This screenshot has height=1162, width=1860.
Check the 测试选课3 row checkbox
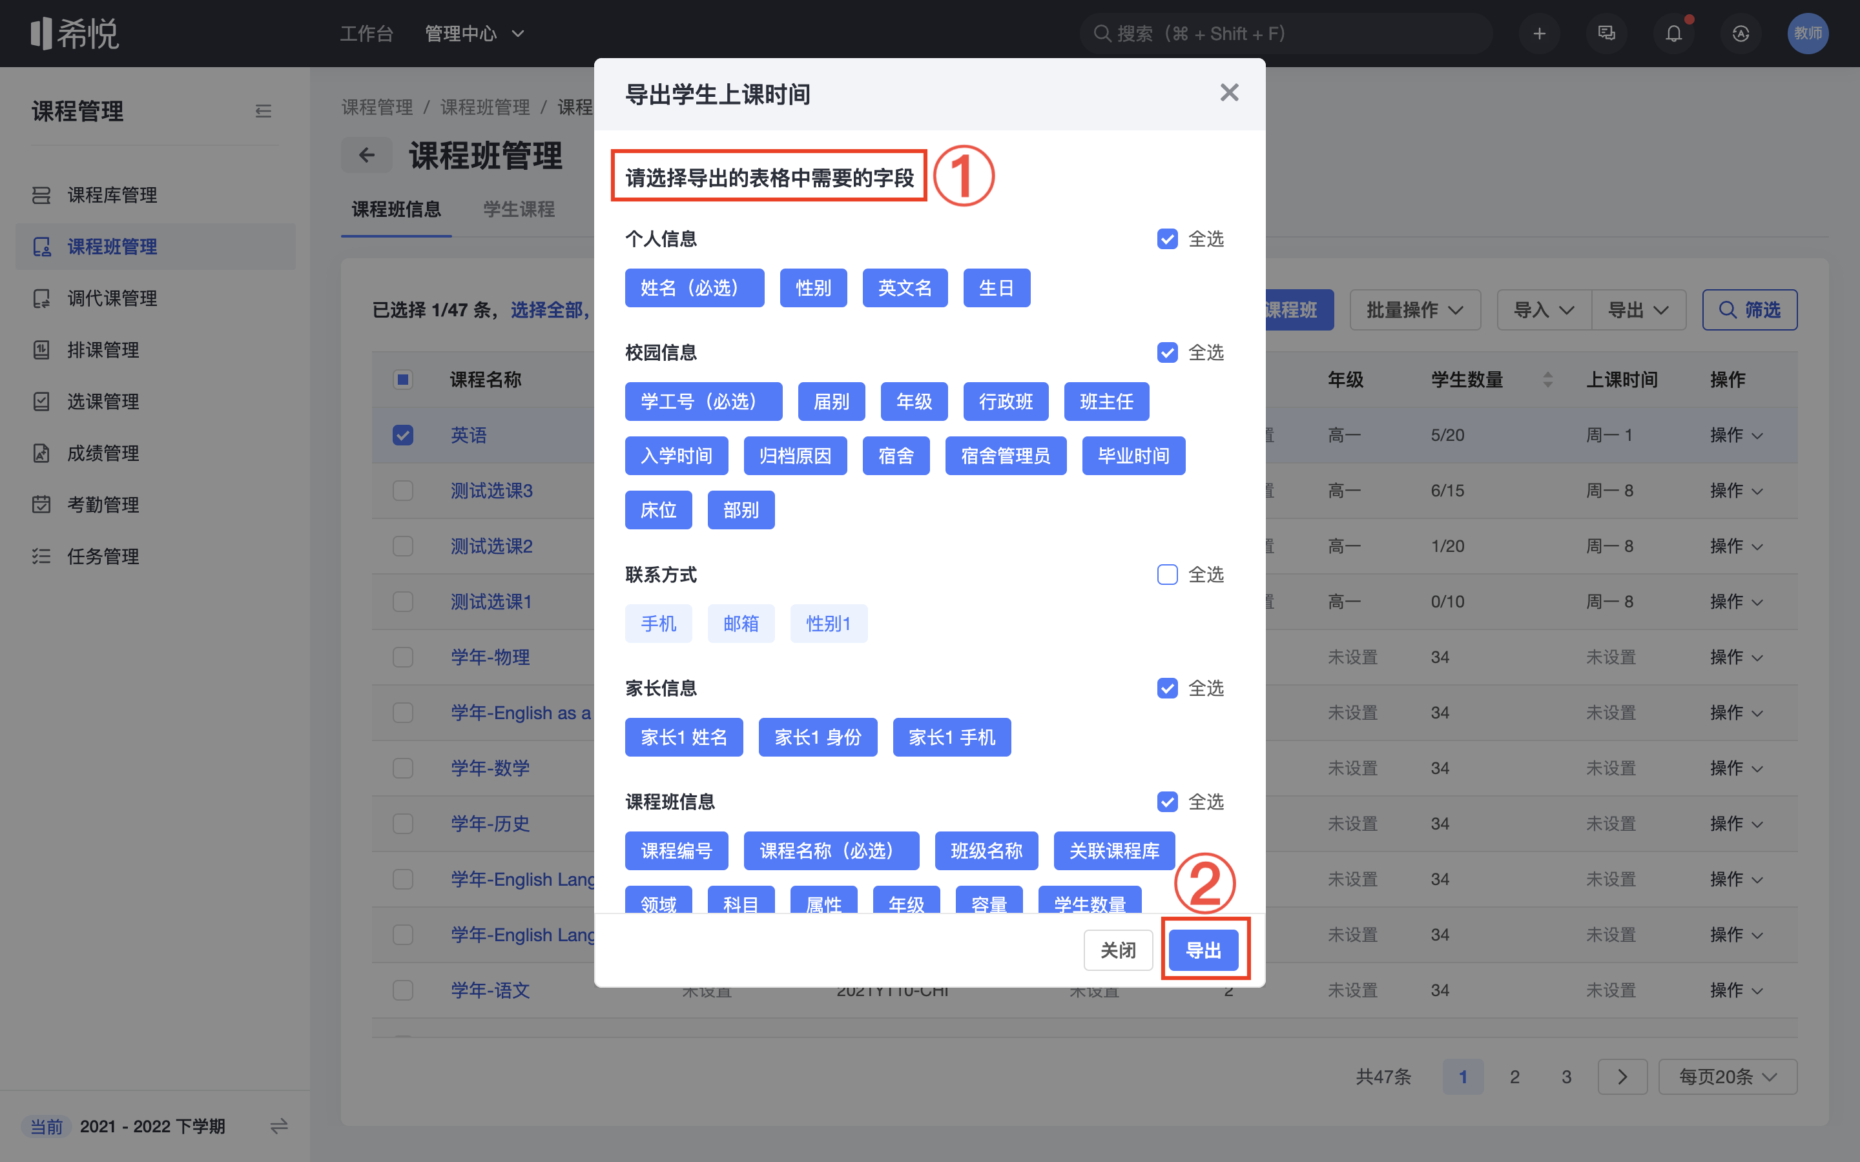point(403,491)
